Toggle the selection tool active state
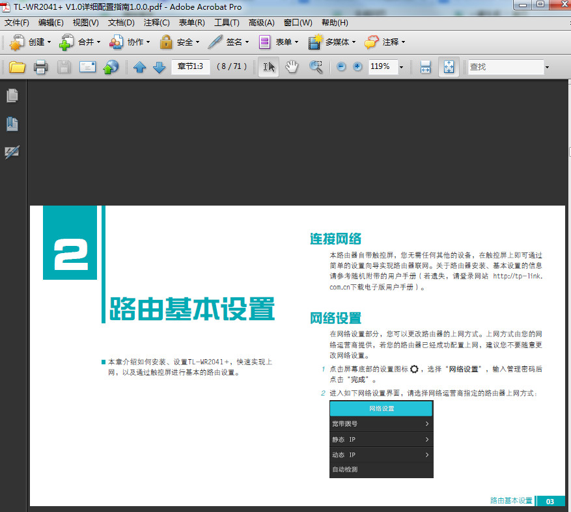 pyautogui.click(x=268, y=66)
